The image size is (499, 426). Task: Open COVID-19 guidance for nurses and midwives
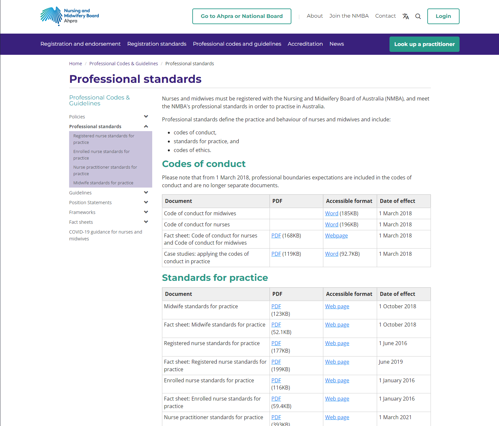[x=105, y=235]
